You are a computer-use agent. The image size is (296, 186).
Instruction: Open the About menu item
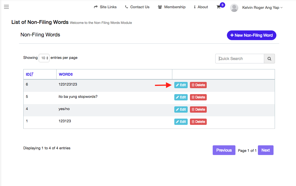(201, 7)
